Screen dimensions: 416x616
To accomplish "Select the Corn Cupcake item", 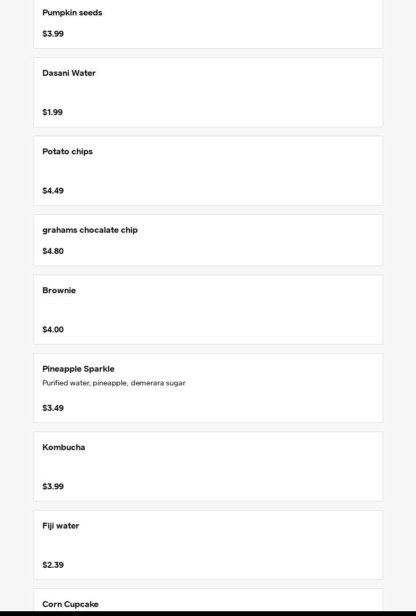I will pos(70,604).
